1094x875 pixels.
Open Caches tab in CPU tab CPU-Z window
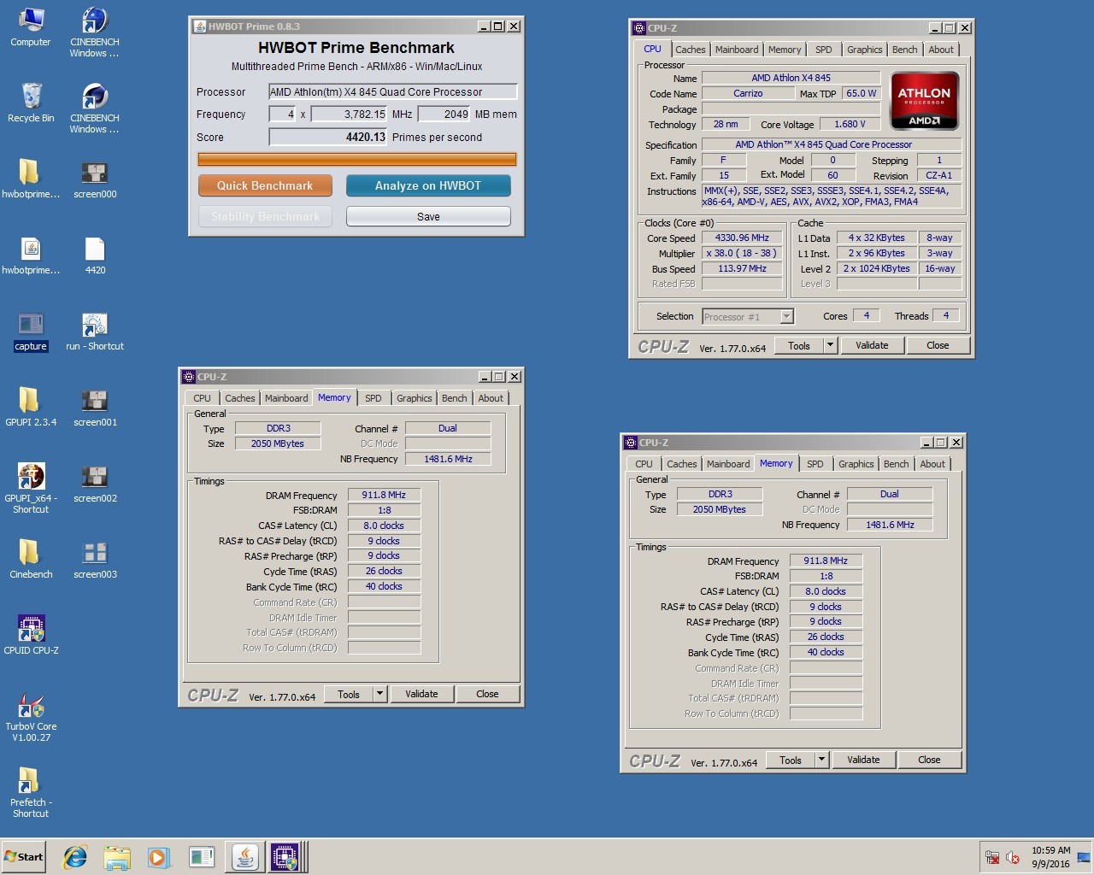[x=691, y=50]
